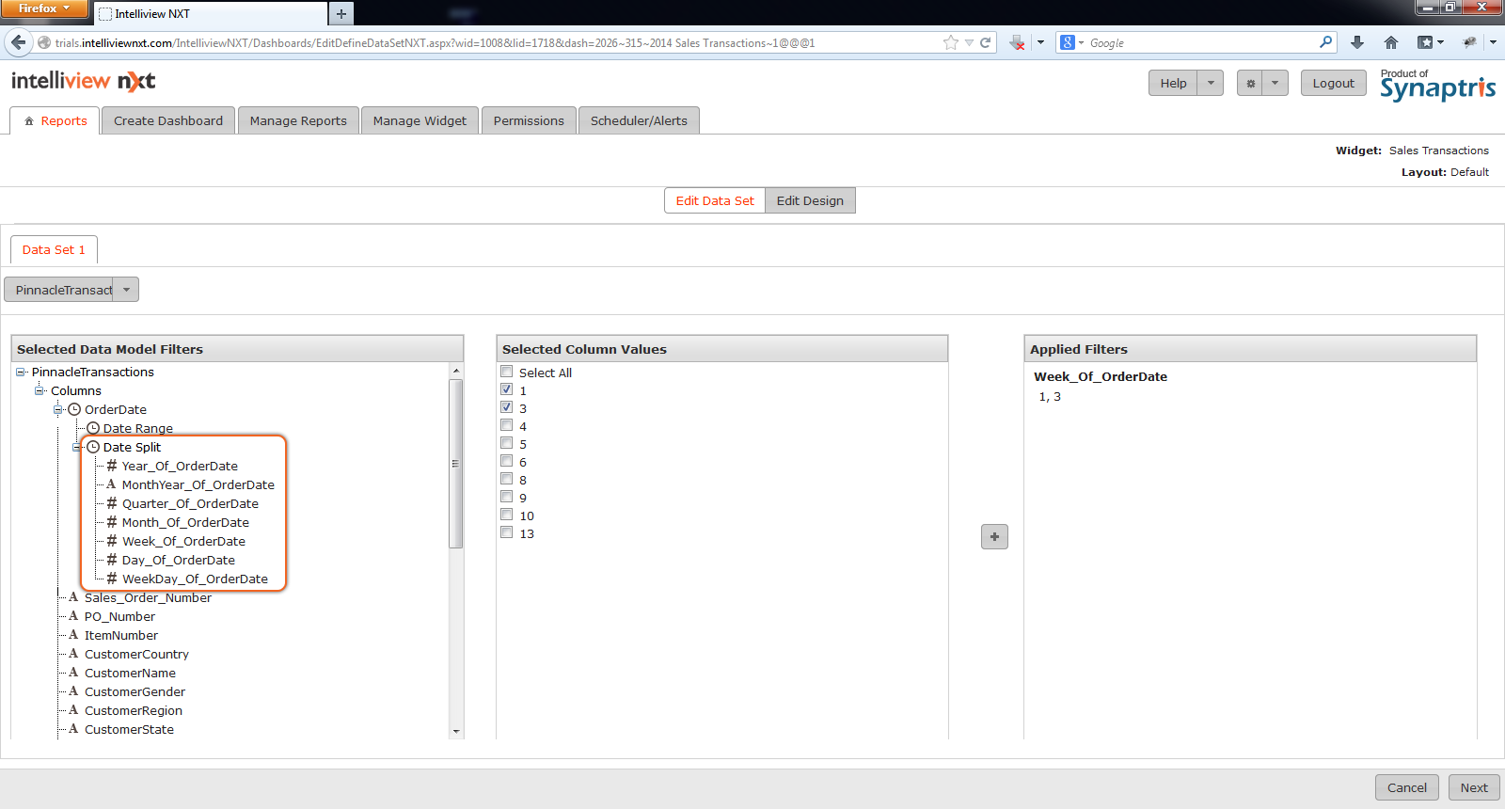Switch to the Manage Reports tab

298,120
